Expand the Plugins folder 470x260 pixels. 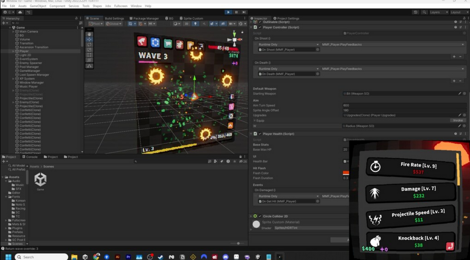pos(6,228)
